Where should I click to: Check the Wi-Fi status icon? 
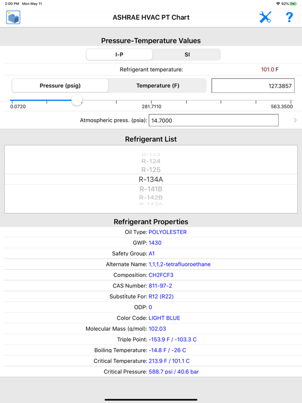click(278, 4)
